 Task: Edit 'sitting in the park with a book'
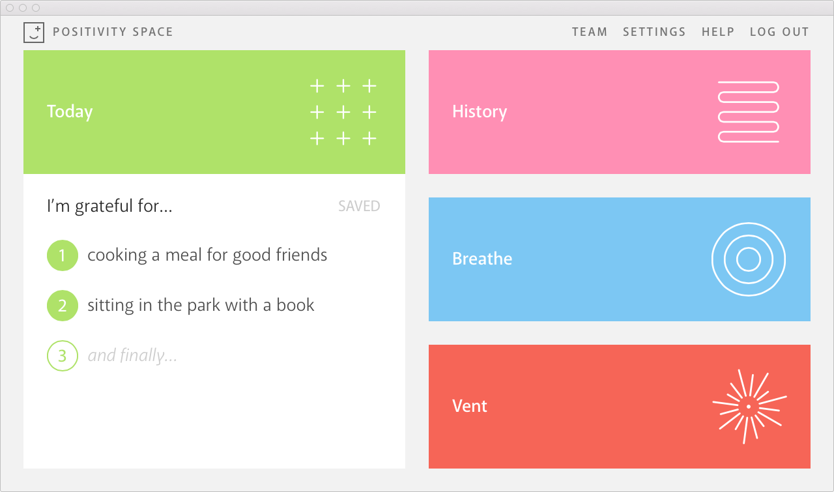(x=201, y=305)
